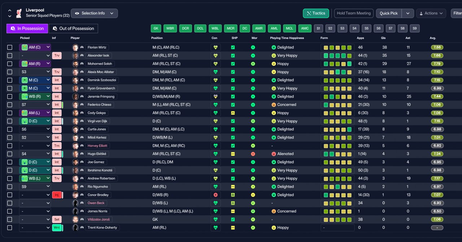Click 7.79 average rating for Mohamed Salah
462x242 pixels.
point(437,64)
